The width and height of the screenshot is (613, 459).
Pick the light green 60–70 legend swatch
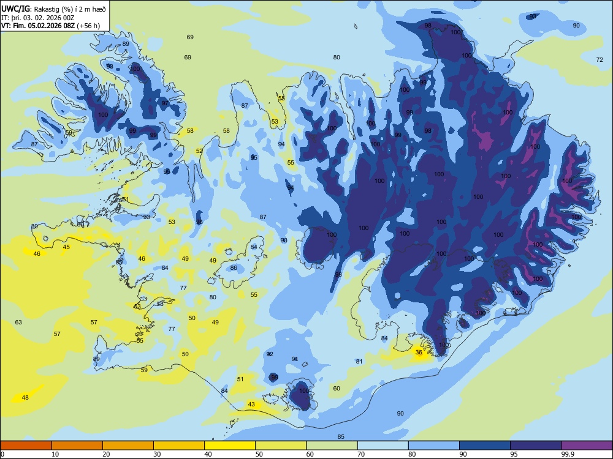click(x=332, y=446)
